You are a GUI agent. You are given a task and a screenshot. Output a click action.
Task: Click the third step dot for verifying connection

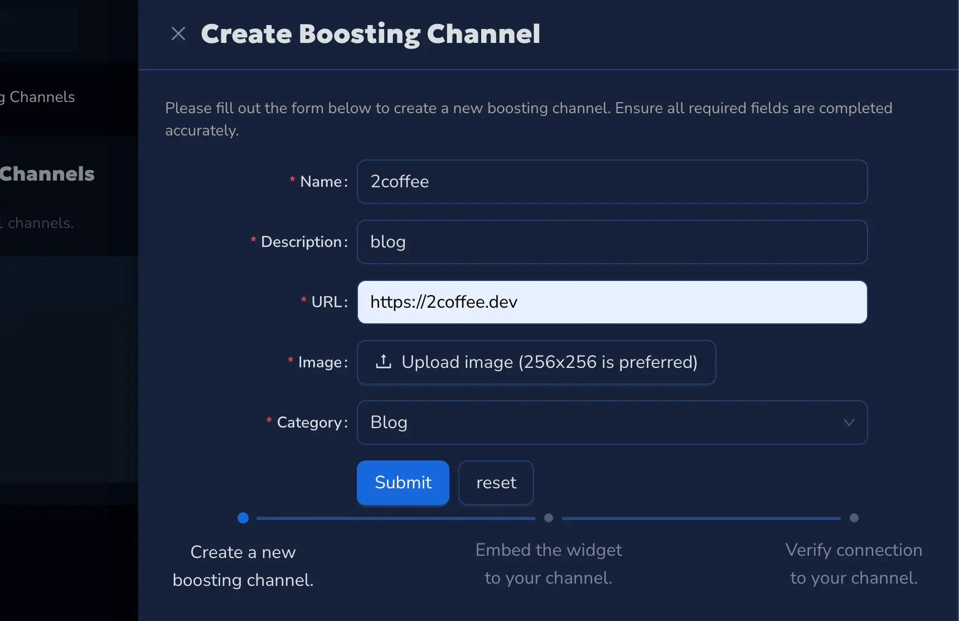(x=854, y=518)
